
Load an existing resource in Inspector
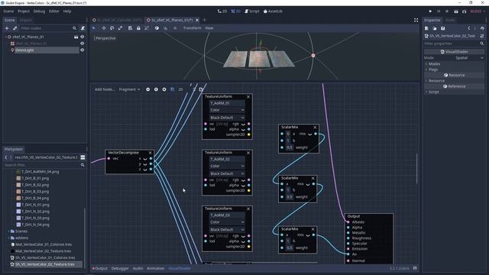pyautogui.click(x=435, y=28)
